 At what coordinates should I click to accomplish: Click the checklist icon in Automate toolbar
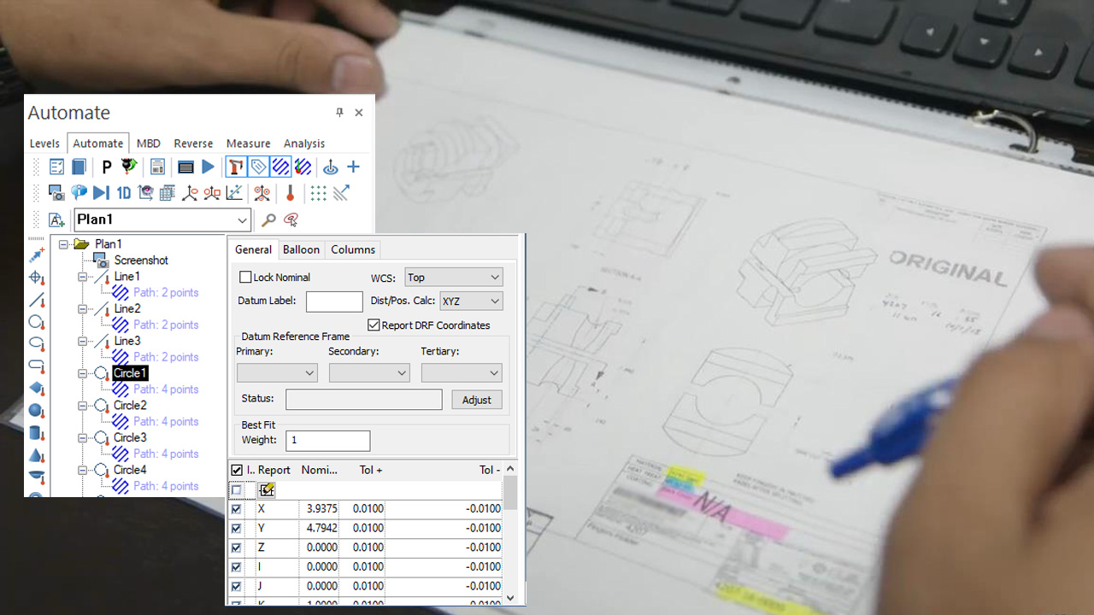coord(56,167)
